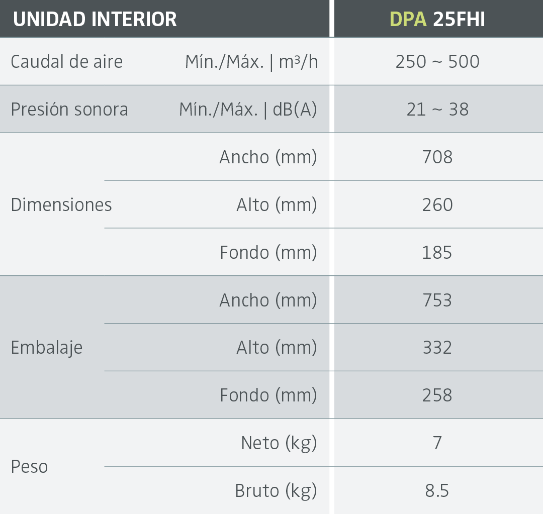543x514 pixels.
Task: Click the Embalaje depth value 258
Action: tap(437, 395)
